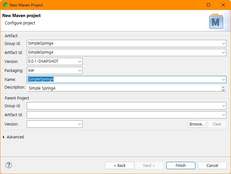Click the Cancel button
The height and width of the screenshot is (174, 231).
click(x=212, y=165)
